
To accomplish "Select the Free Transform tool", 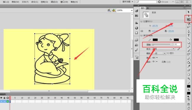I will [189, 19].
